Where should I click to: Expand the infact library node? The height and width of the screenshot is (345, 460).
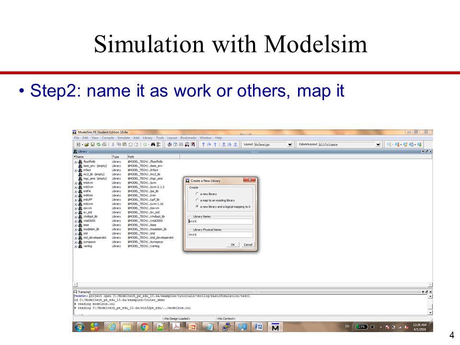click(x=76, y=171)
